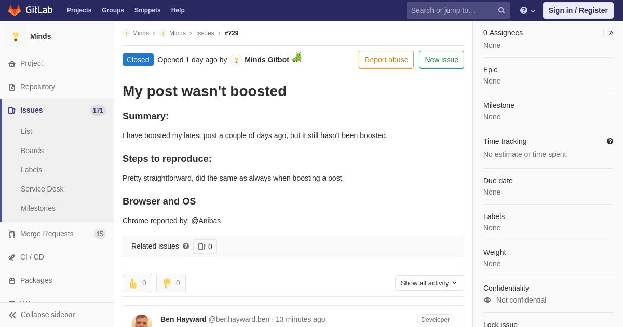Open the Help question mark menu
This screenshot has width=623, height=327.
click(527, 10)
